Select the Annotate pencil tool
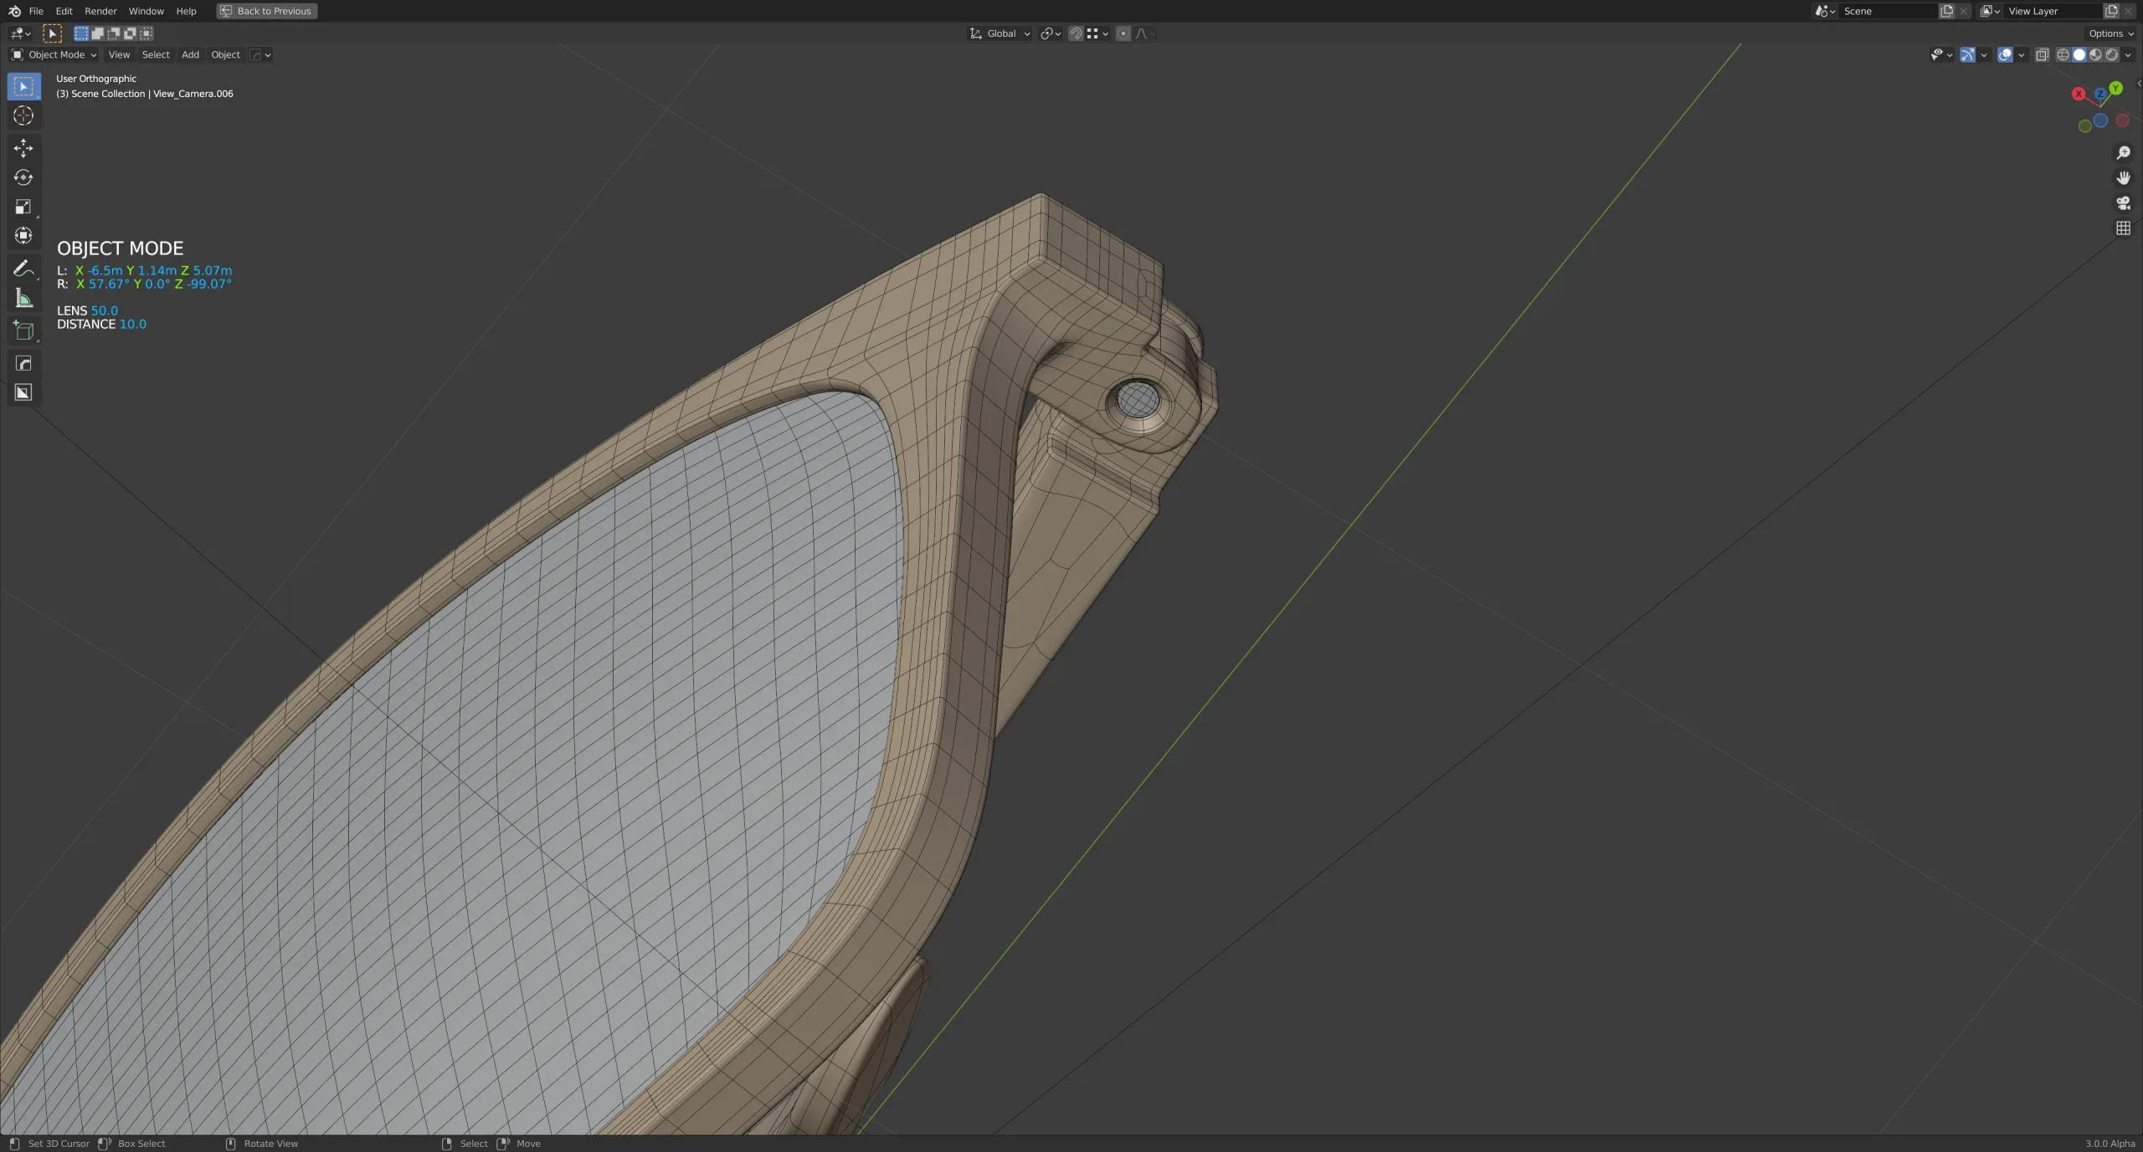 [x=23, y=269]
